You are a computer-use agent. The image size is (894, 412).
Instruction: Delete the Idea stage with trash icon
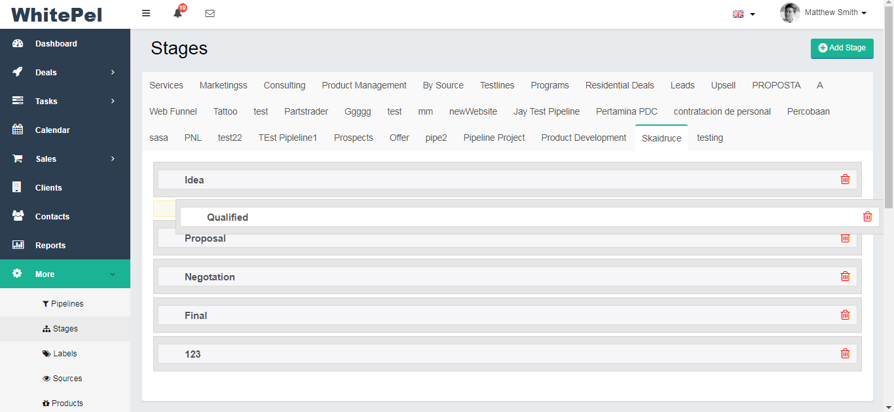845,179
